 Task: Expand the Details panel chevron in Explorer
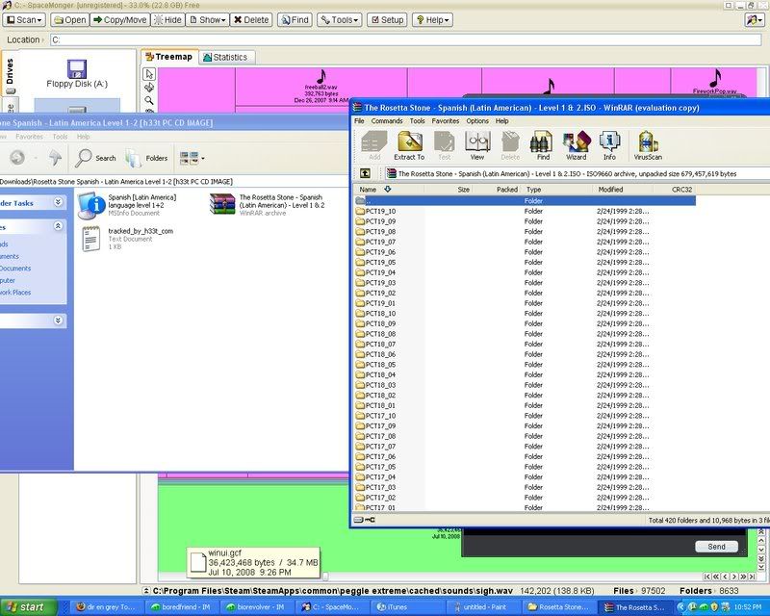(58, 321)
